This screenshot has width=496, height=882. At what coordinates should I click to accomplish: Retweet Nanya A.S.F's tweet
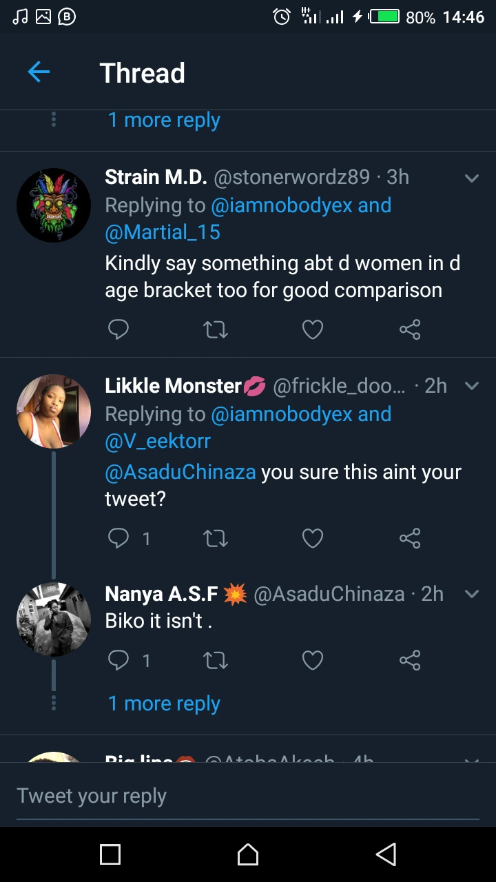point(216,661)
